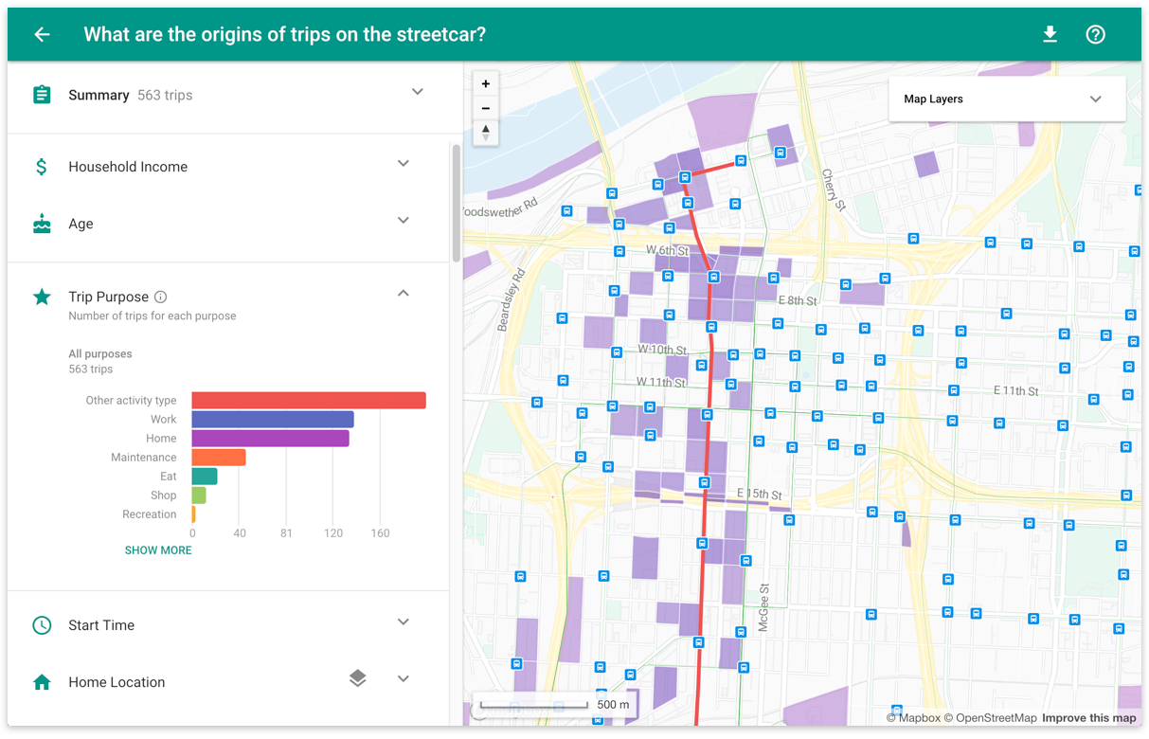Click the Improve this map link
The image size is (1149, 739).
coord(1089,718)
